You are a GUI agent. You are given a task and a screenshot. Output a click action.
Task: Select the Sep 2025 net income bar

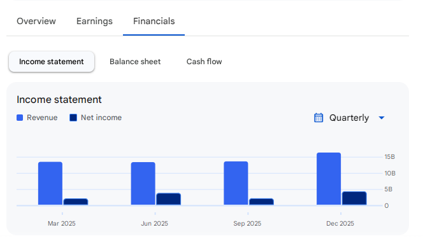(x=261, y=202)
